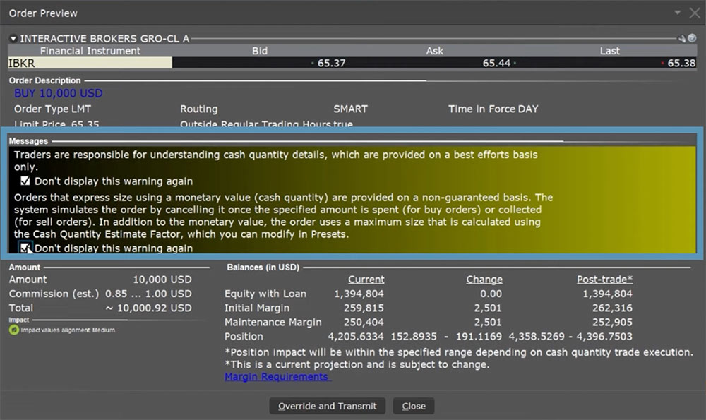Click the BUY 10,000 USD order description

tap(59, 93)
